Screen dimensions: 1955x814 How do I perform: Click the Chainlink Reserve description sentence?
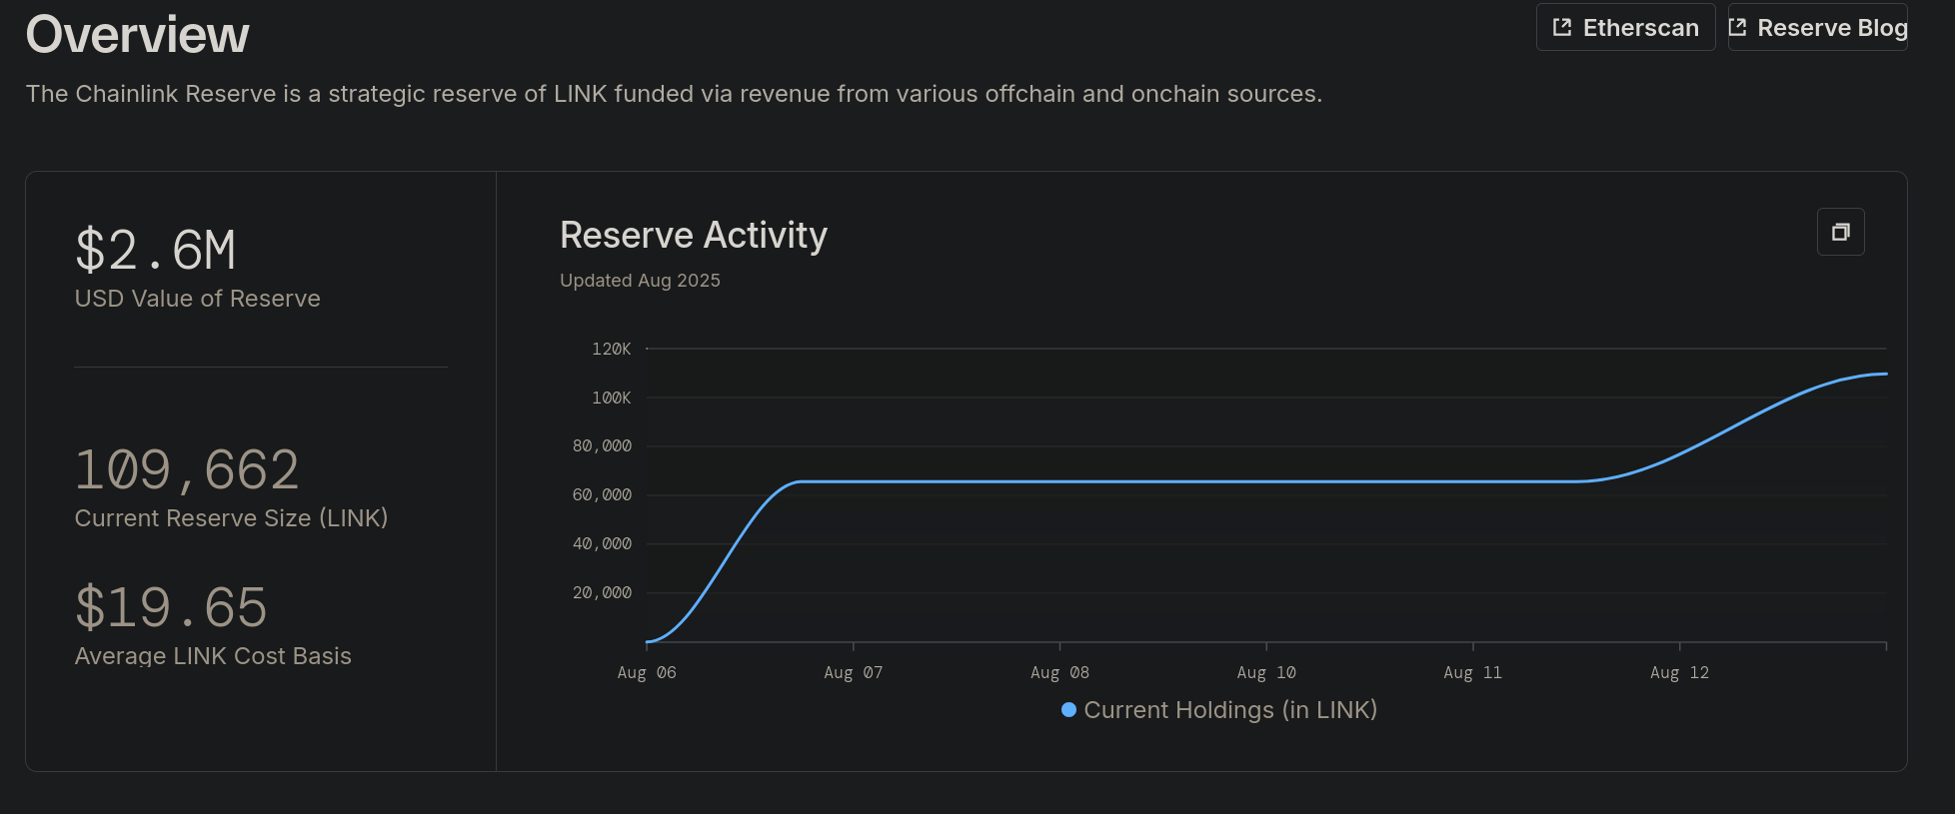pyautogui.click(x=674, y=94)
